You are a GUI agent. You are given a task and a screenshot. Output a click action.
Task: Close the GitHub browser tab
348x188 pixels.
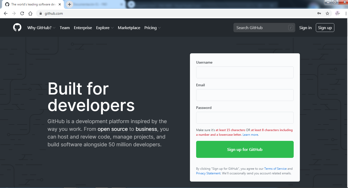point(60,4)
